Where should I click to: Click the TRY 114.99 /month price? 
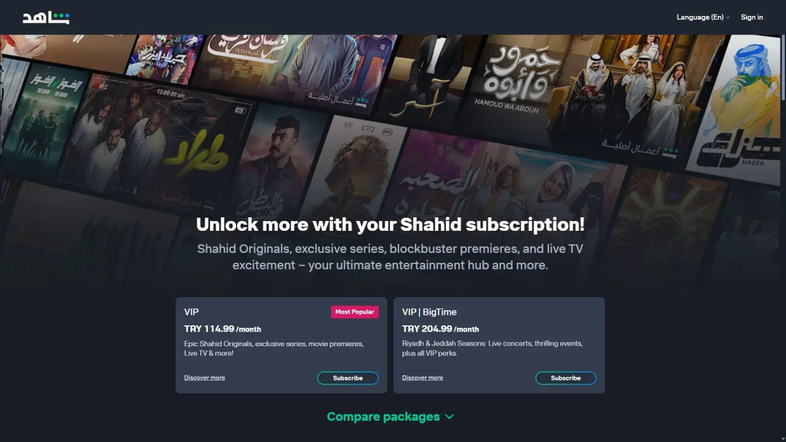[x=222, y=329]
